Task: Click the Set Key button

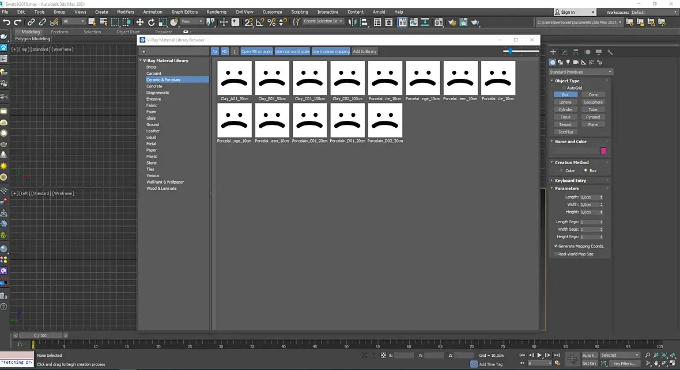Action: [590, 364]
